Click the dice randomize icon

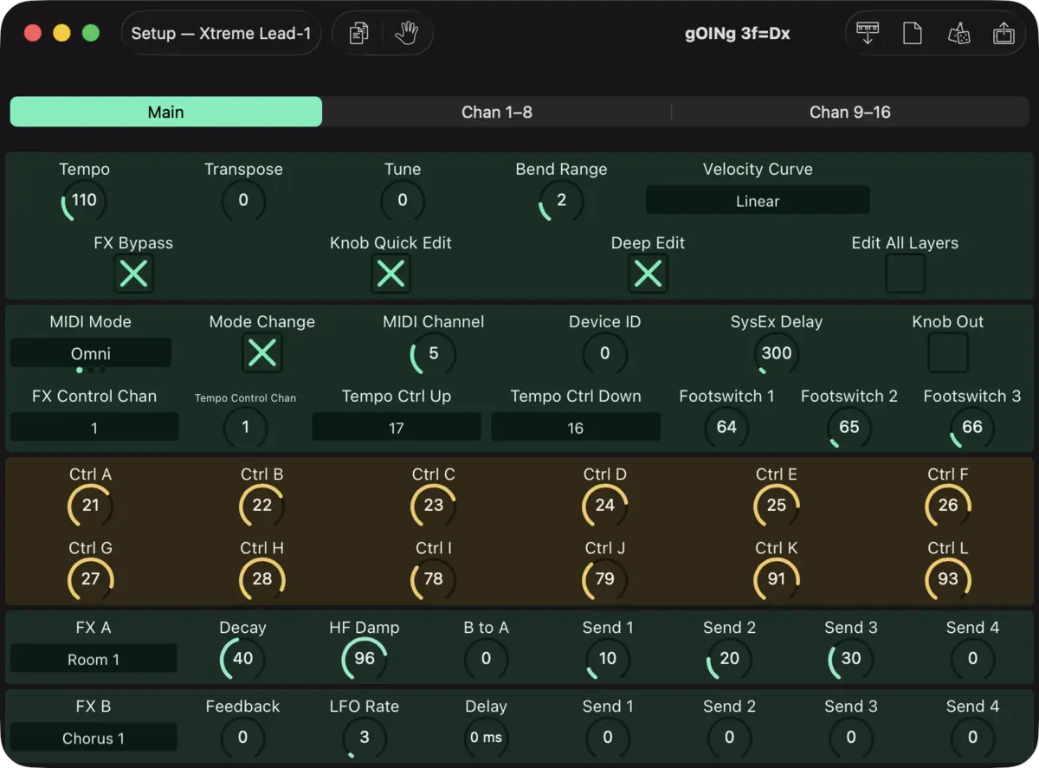[958, 34]
